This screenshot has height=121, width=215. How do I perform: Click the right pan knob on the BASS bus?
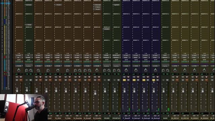tap(168, 71)
